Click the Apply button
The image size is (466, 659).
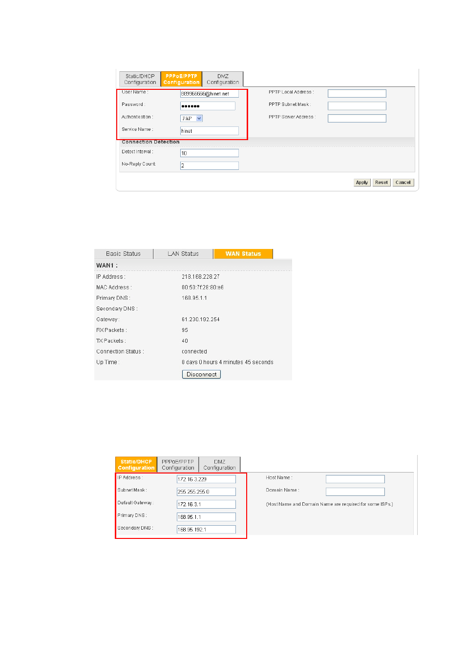pyautogui.click(x=362, y=183)
